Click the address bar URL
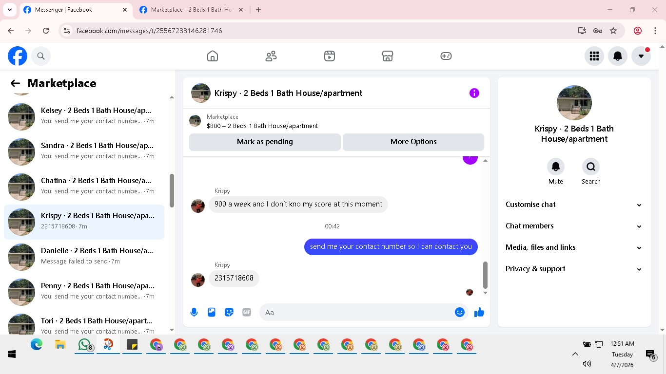Image resolution: width=666 pixels, height=374 pixels. (x=149, y=31)
